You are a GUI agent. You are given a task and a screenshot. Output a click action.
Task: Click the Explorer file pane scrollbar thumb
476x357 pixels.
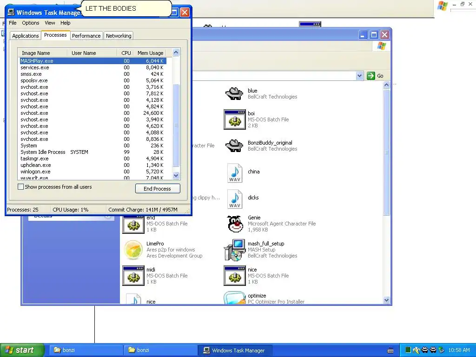386,152
